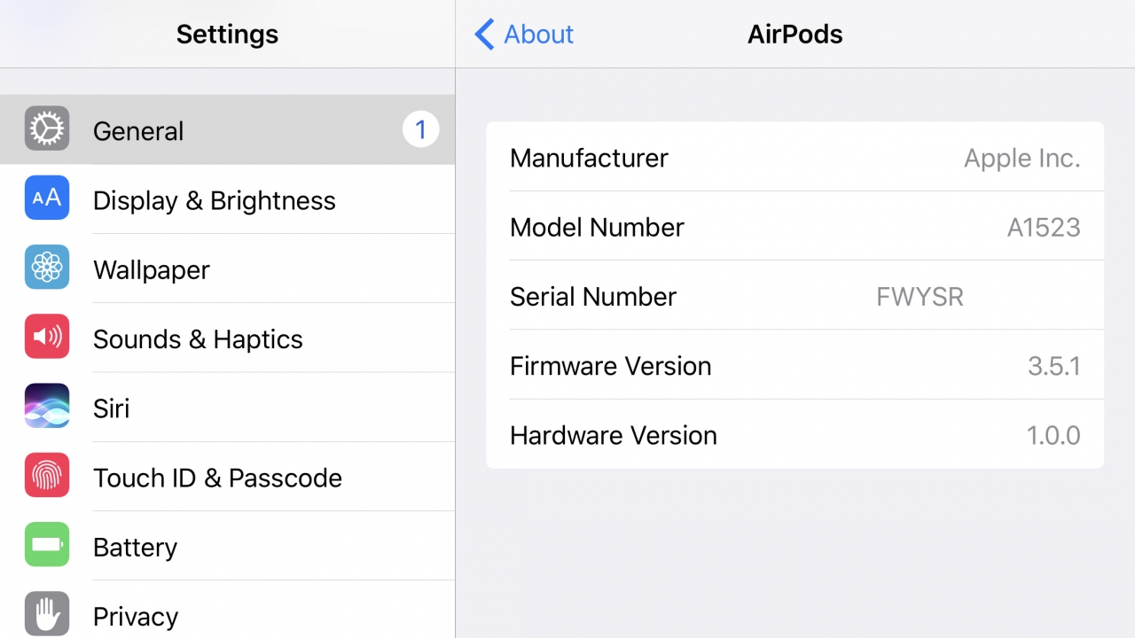
Task: Tap the Touch ID fingerprint icon
Action: (47, 476)
